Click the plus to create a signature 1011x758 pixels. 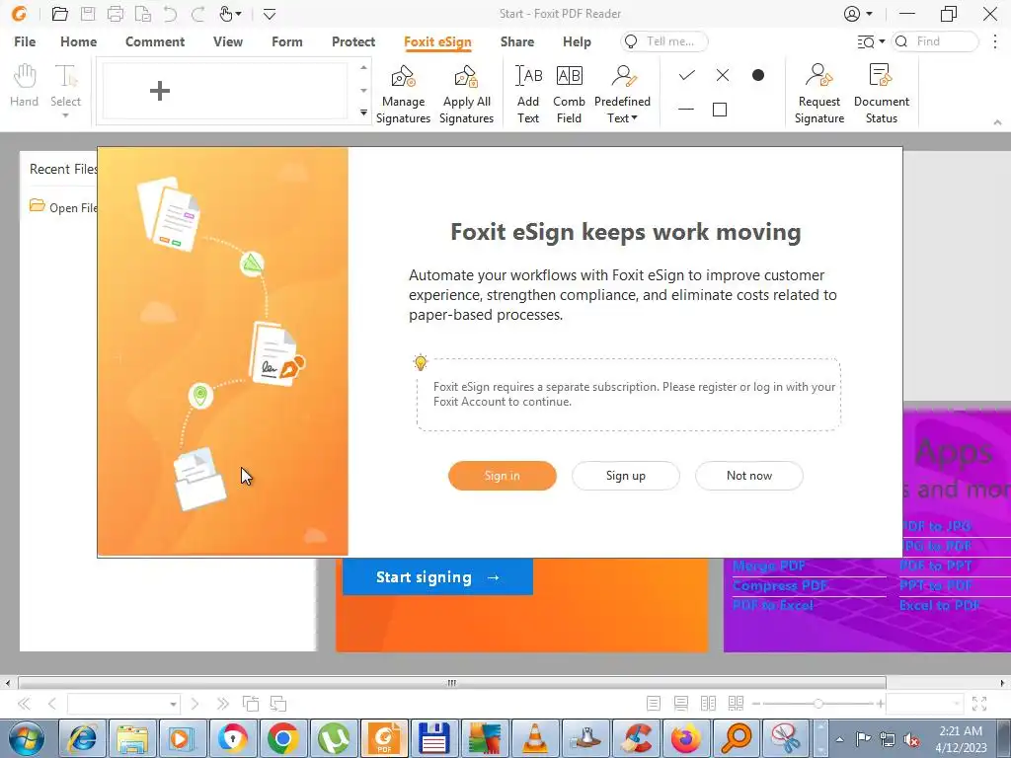pyautogui.click(x=159, y=90)
